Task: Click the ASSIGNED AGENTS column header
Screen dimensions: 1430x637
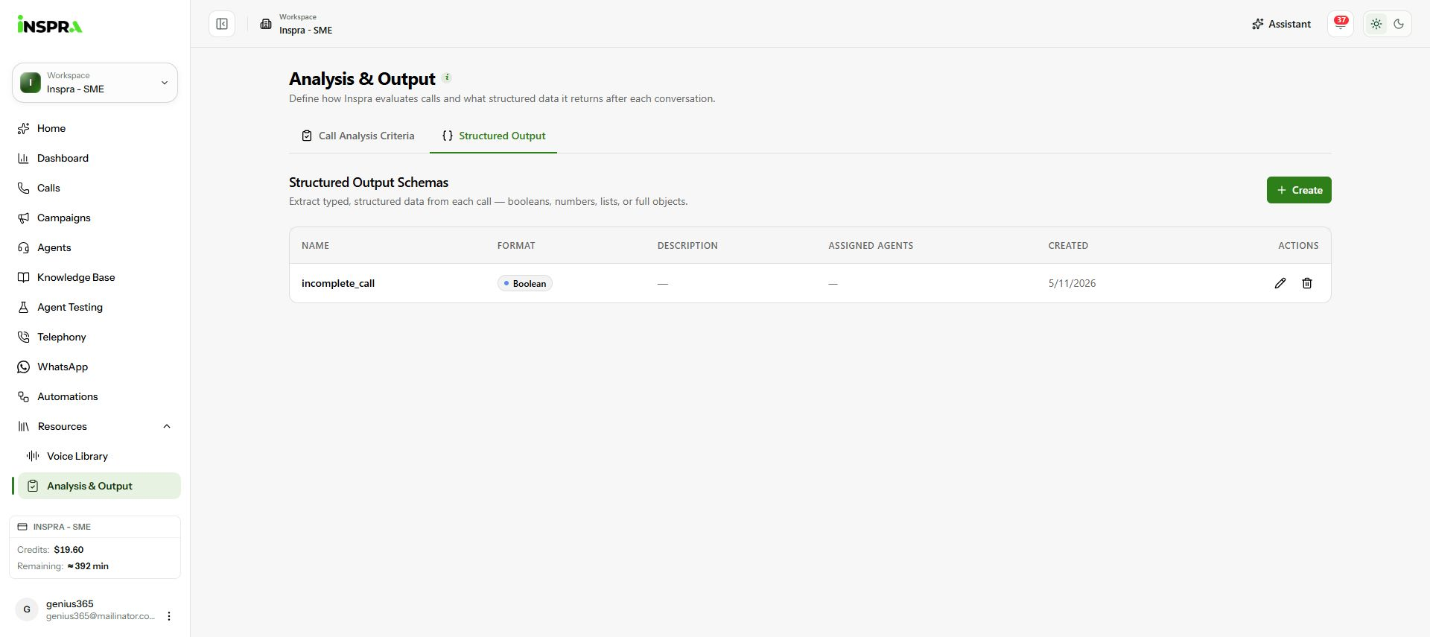Action: tap(871, 245)
